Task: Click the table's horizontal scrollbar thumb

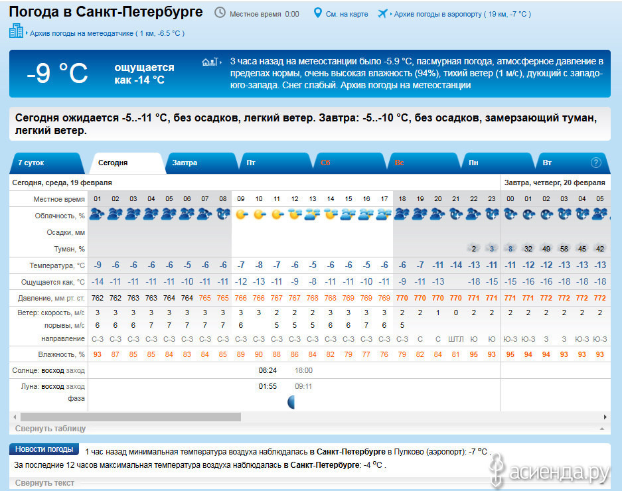Action: 131,417
